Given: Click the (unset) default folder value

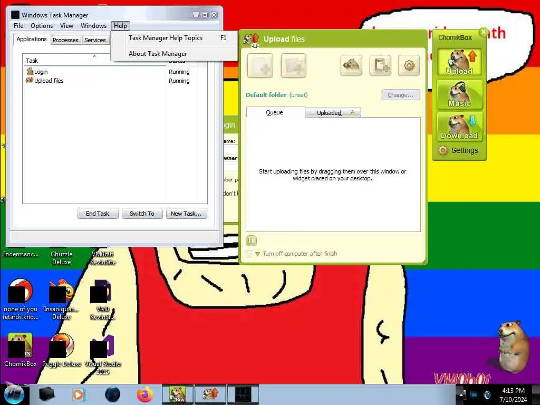Looking at the screenshot, I should 298,95.
